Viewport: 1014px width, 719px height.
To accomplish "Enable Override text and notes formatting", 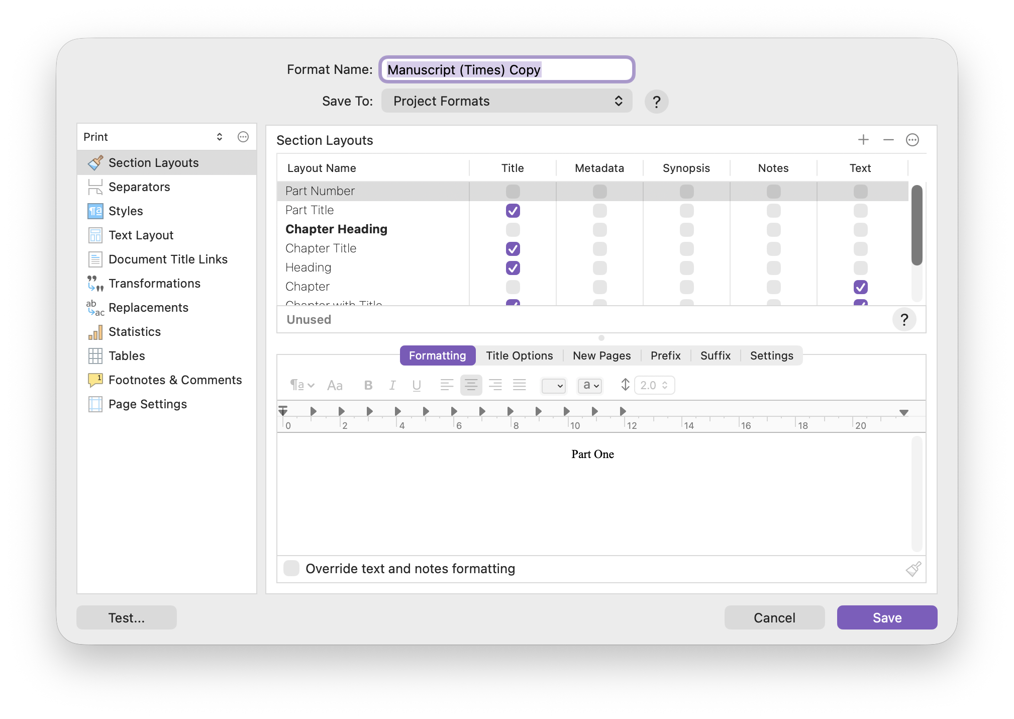I will pyautogui.click(x=291, y=568).
